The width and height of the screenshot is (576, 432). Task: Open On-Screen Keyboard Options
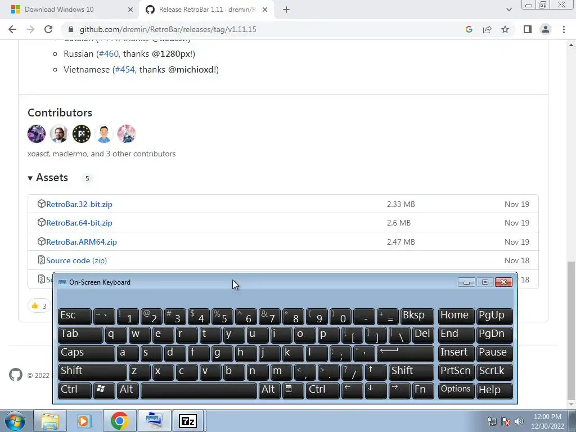click(456, 390)
